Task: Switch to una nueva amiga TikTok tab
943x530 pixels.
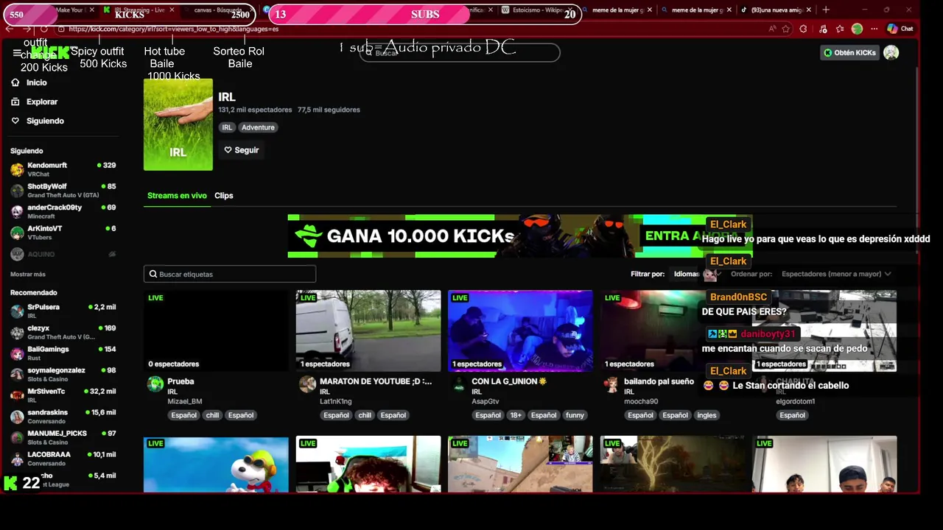Action: pyautogui.click(x=777, y=10)
